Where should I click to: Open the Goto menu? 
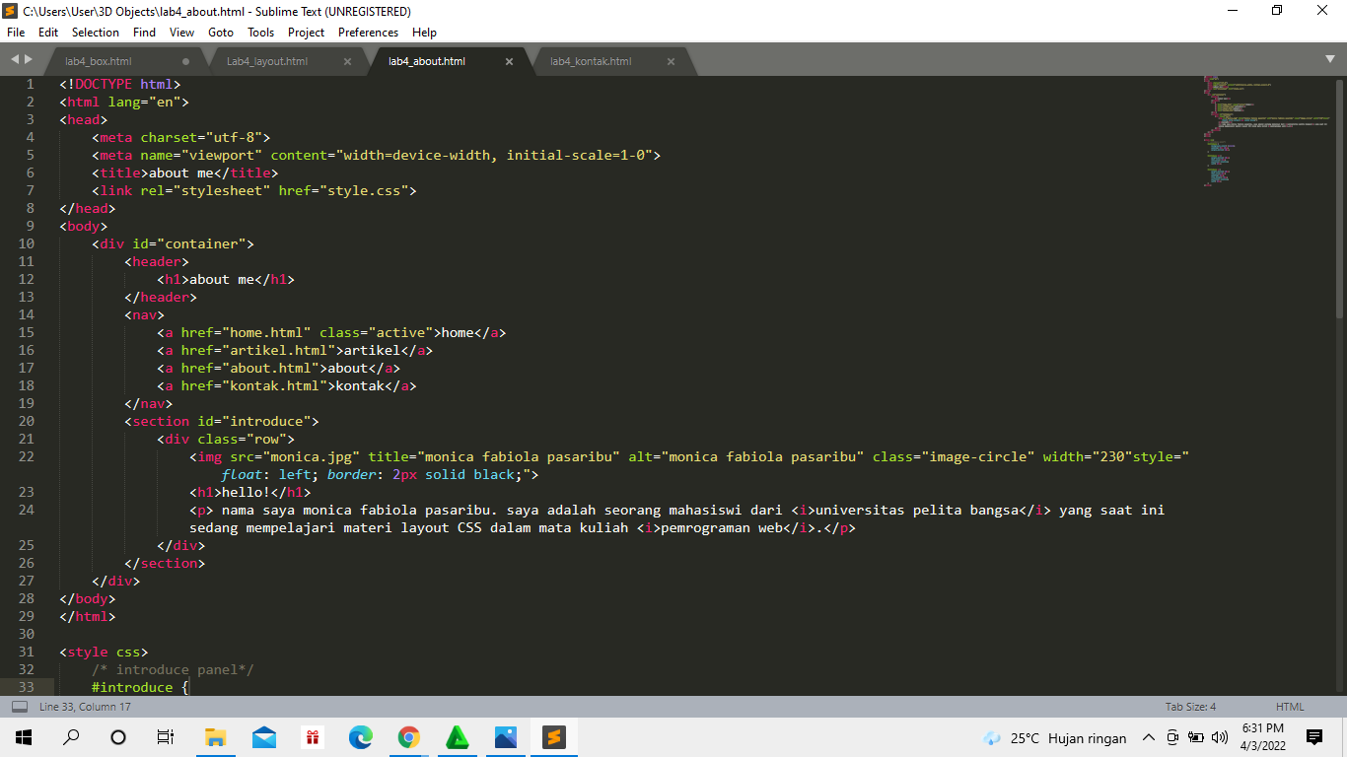point(220,32)
